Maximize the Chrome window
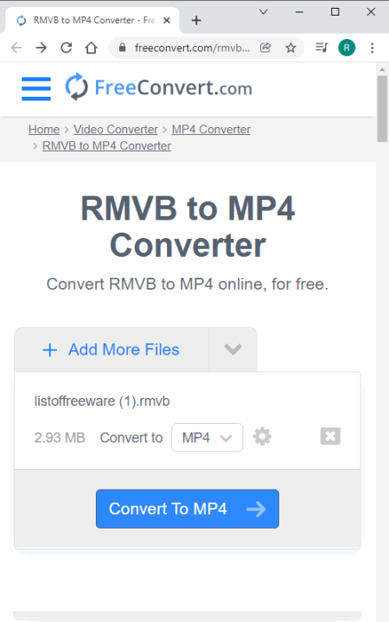This screenshot has height=622, width=389. 335,12
